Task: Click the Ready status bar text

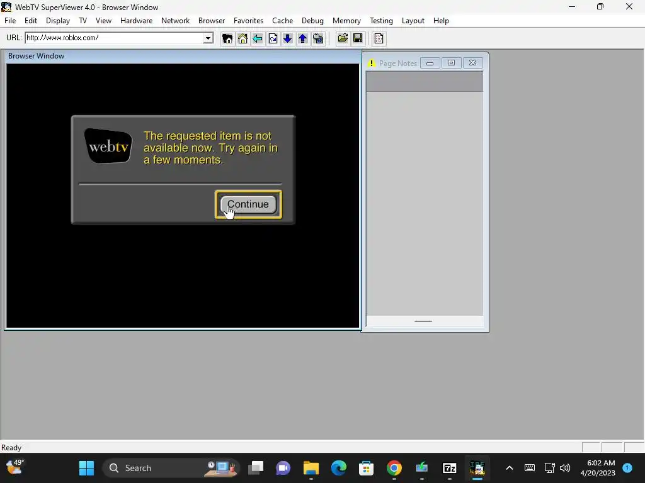Action: click(11, 448)
